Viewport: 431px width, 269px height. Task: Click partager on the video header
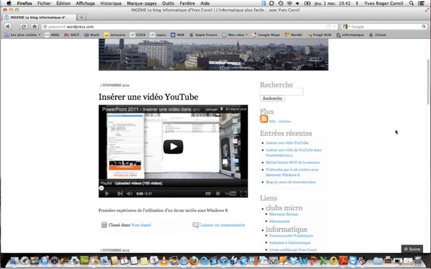click(211, 109)
